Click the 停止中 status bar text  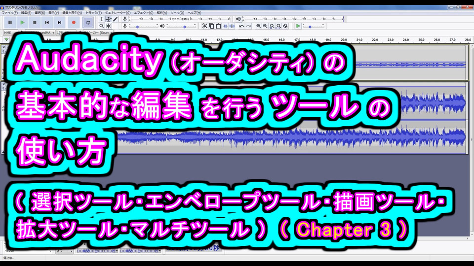click(8, 258)
